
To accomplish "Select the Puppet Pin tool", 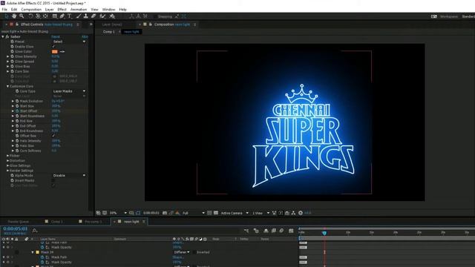I will (x=112, y=16).
